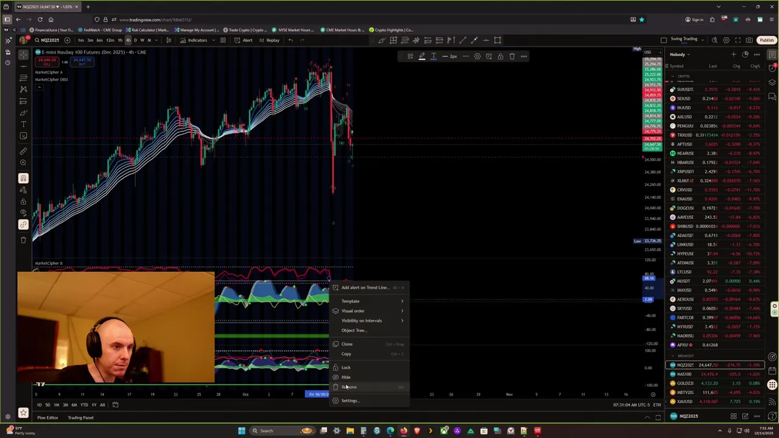Image resolution: width=779 pixels, height=438 pixels.
Task: Select the 1D date range
Action: pyautogui.click(x=39, y=405)
